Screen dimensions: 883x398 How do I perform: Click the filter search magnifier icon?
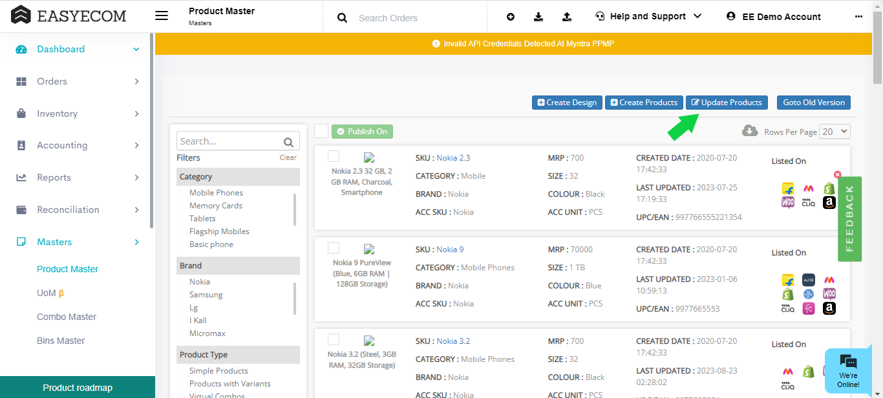(x=289, y=142)
